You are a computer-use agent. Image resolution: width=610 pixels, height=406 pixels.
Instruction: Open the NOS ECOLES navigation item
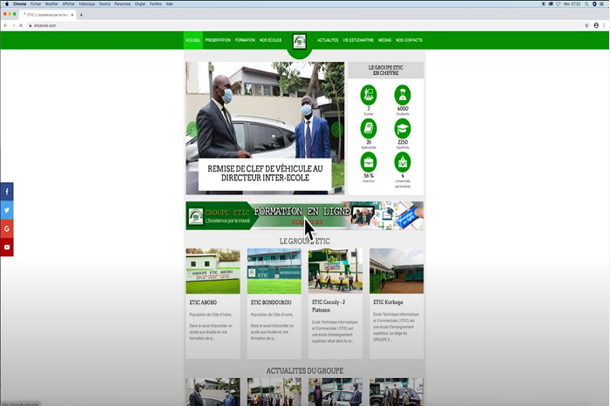270,40
